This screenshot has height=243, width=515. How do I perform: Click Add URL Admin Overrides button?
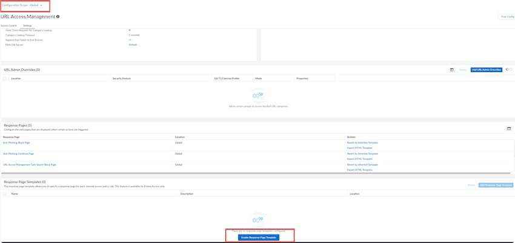(x=486, y=70)
